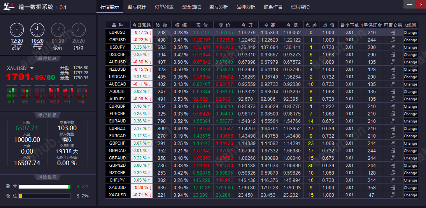This screenshot has width=426, height=208.
Task: Click the New York clock icon
Action: click(x=79, y=30)
